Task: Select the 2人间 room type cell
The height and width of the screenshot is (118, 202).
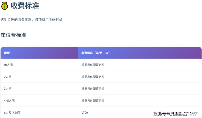Action: [8, 77]
